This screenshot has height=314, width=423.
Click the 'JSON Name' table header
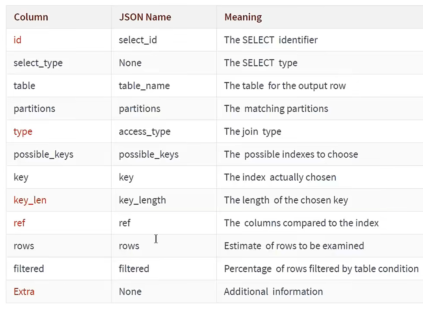(x=145, y=17)
